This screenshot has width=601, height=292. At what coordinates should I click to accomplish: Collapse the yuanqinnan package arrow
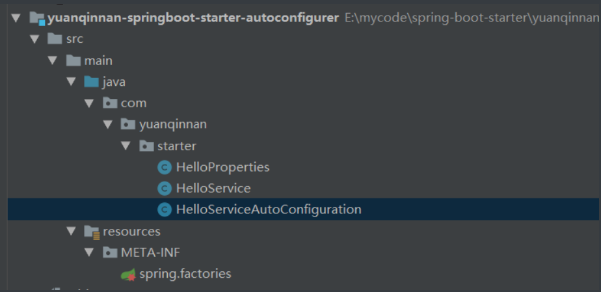pos(108,124)
